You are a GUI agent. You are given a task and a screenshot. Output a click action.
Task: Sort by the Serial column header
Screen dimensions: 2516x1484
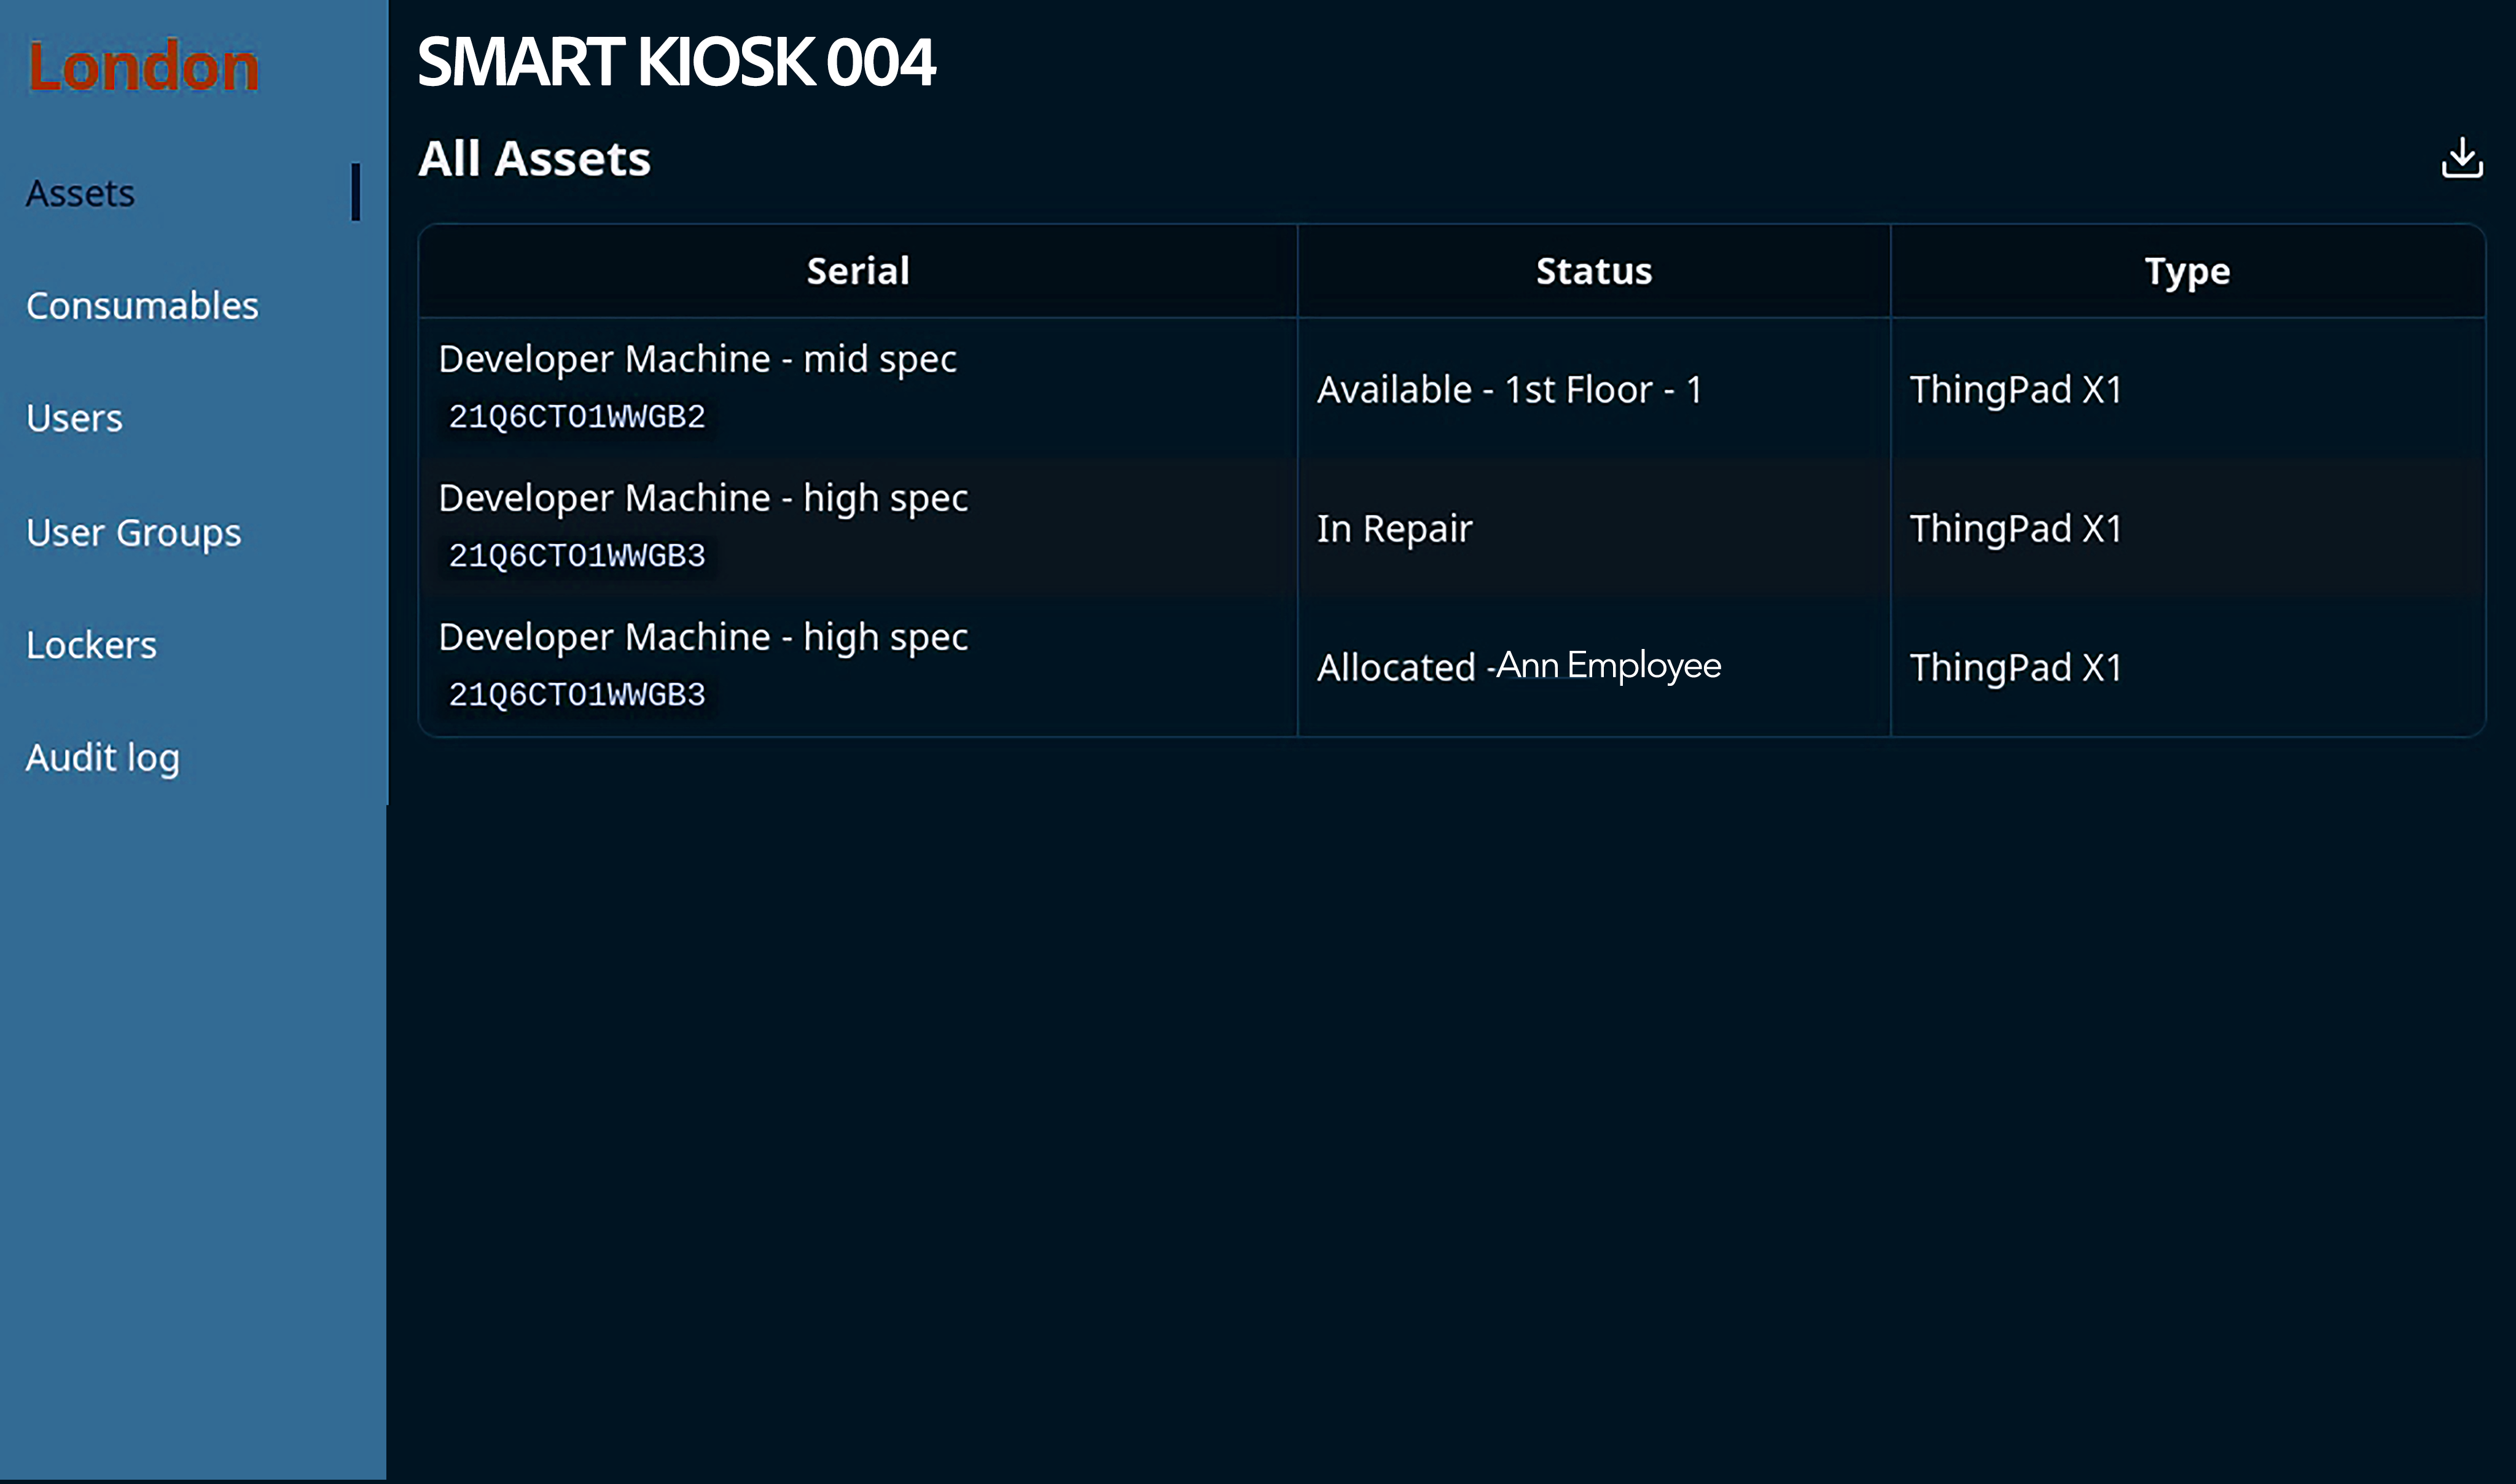click(858, 270)
